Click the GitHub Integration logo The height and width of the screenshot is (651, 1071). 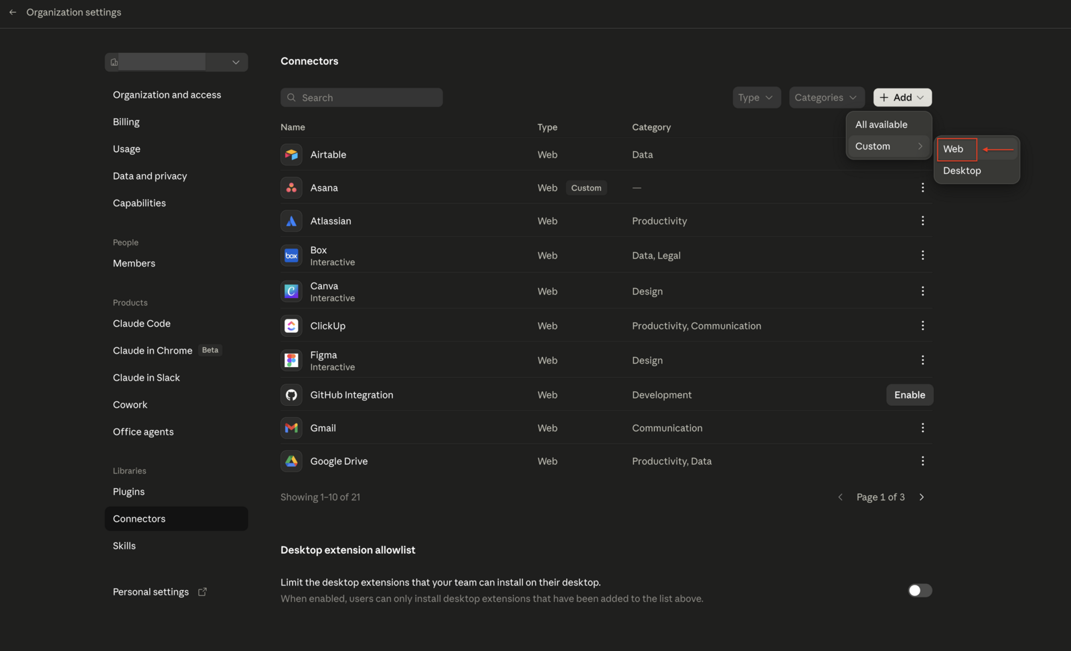point(291,395)
